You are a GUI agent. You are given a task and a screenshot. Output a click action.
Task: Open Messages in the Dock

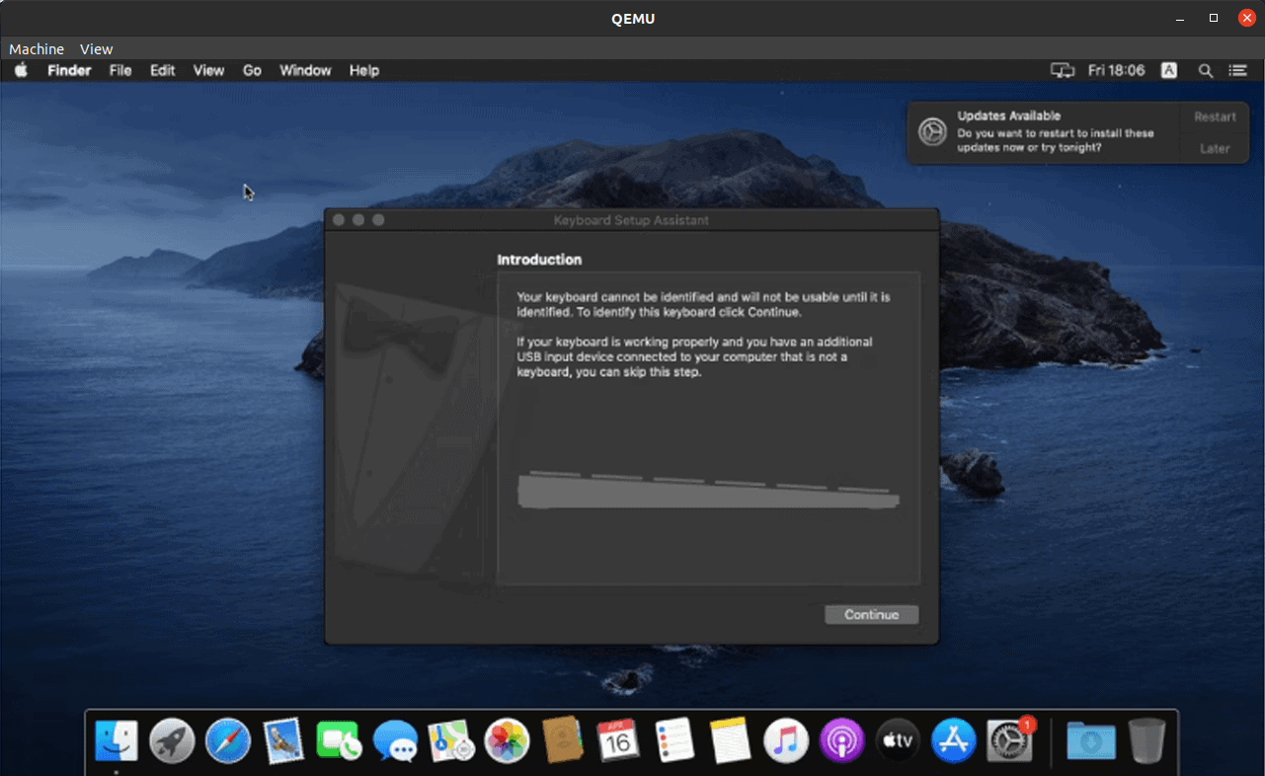tap(395, 740)
